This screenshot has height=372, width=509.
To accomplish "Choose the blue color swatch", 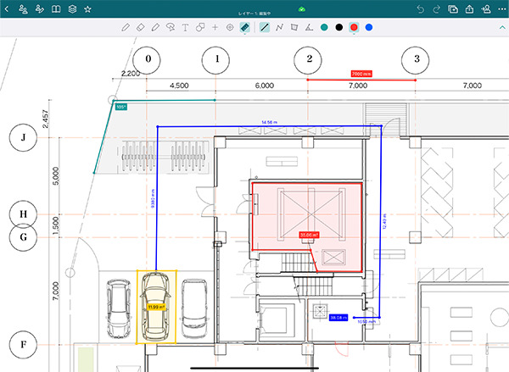I will tap(369, 28).
